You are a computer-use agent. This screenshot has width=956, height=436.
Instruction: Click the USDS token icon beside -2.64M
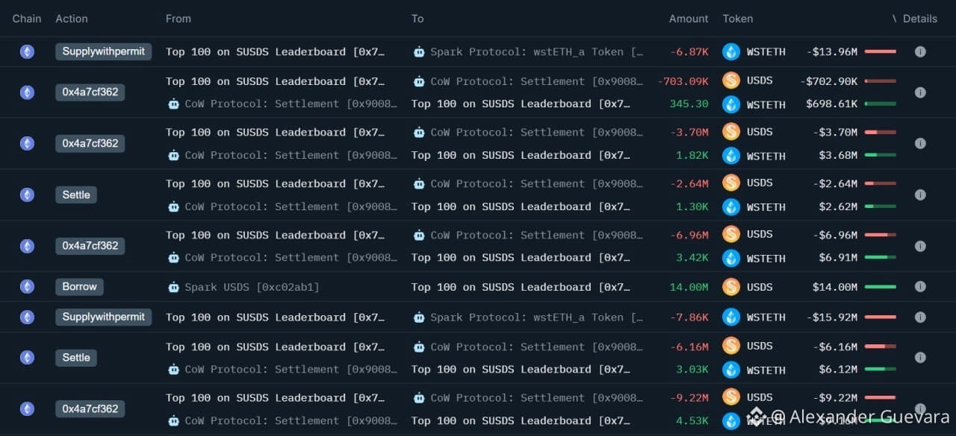coord(731,183)
